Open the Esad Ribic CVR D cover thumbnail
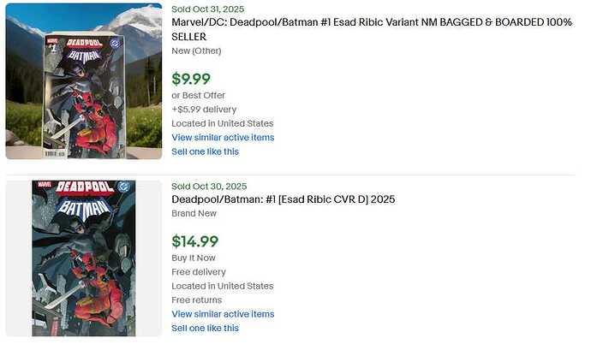Viewport: 591px width, 344px height. tap(83, 258)
